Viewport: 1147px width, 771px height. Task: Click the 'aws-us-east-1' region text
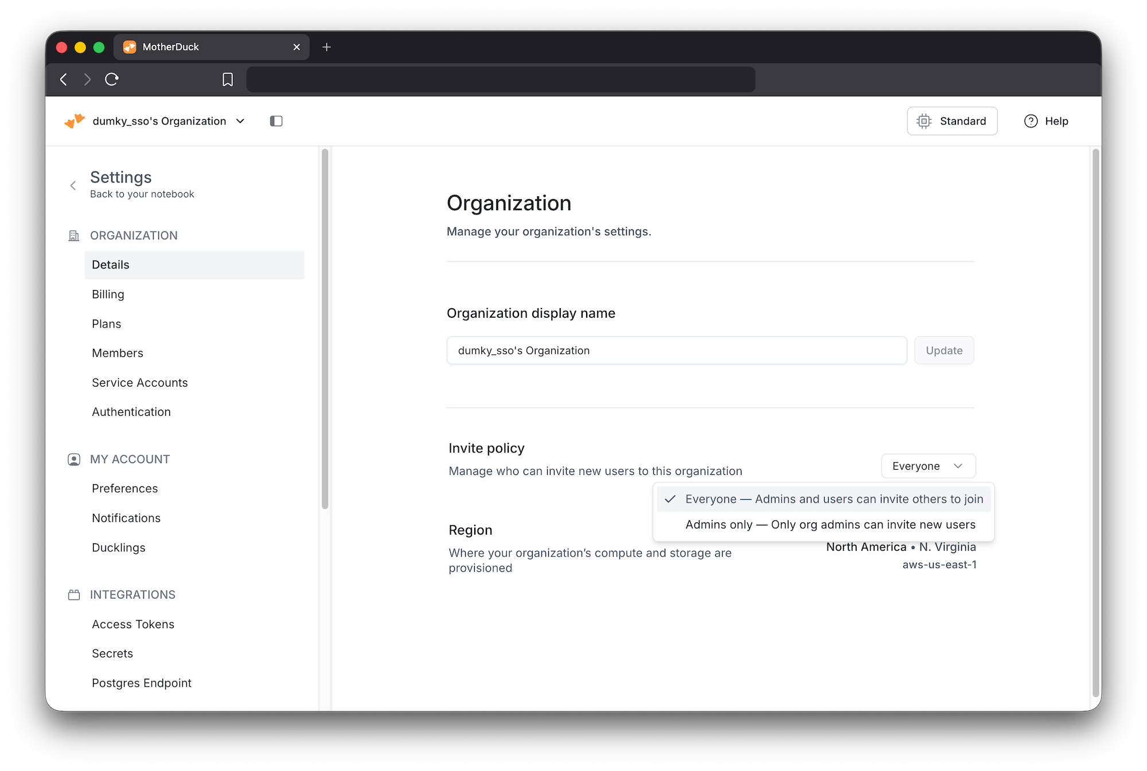(x=939, y=564)
